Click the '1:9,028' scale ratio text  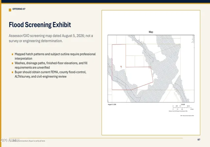pyautogui.click(x=183, y=105)
